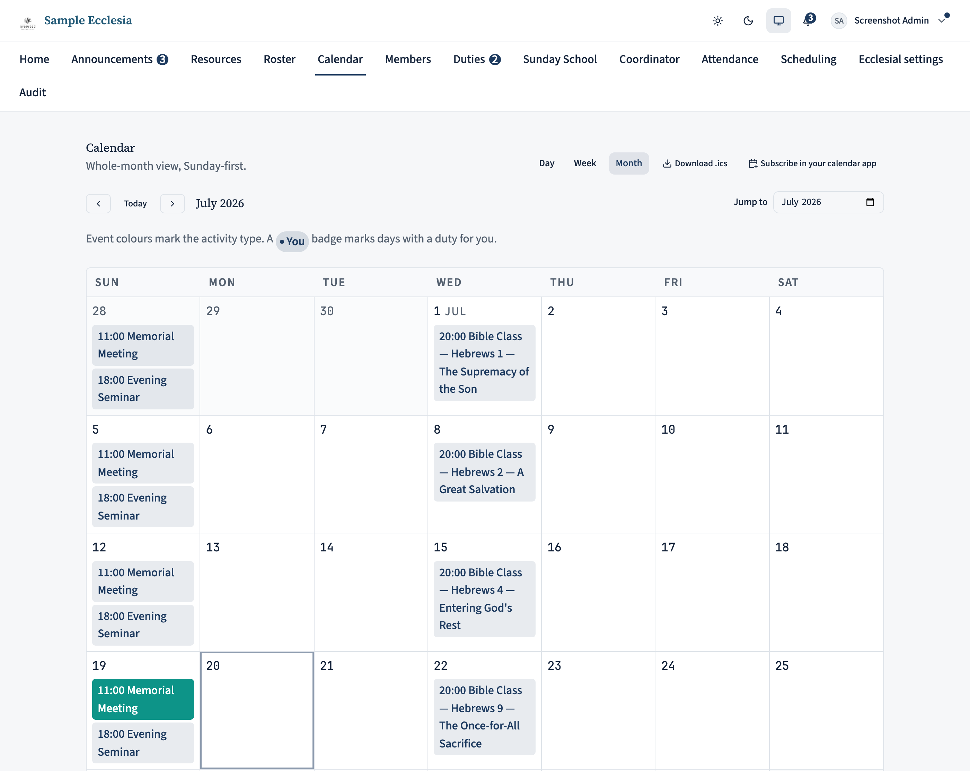Screen dimensions: 970x771
Task: Click the Jump to July 2026 field
Action: tap(828, 202)
